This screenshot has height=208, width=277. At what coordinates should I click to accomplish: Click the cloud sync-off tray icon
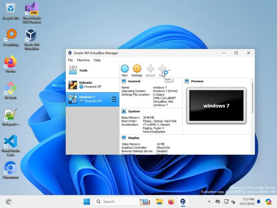(x=218, y=201)
